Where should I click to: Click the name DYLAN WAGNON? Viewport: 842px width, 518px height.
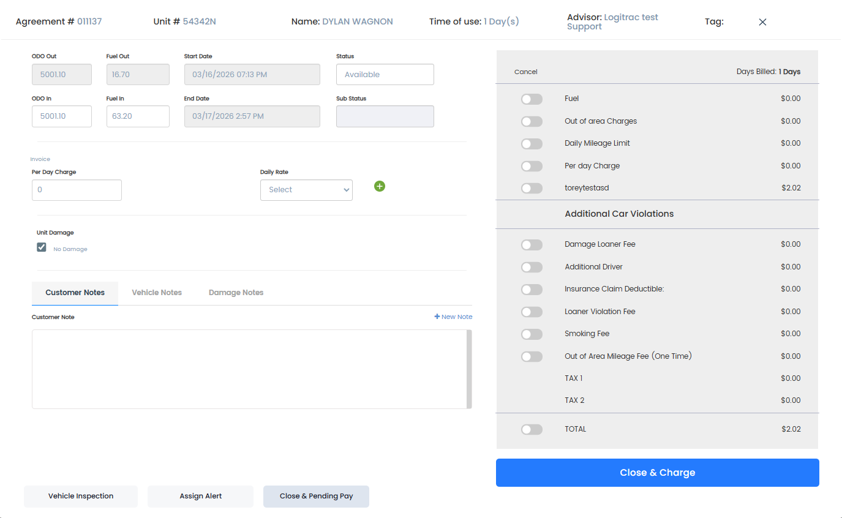coord(358,21)
